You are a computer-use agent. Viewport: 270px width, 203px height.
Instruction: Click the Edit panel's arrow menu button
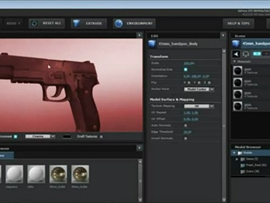[223, 36]
